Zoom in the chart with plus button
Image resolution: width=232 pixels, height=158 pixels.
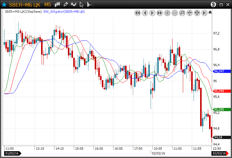(167, 13)
